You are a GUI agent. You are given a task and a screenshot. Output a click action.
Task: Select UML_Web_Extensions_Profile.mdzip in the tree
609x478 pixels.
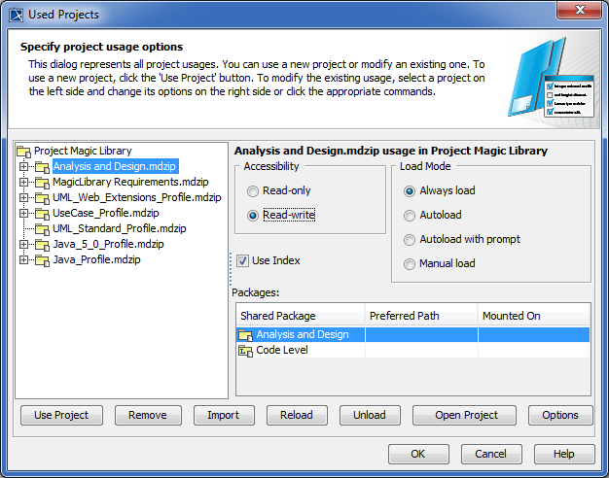(137, 197)
